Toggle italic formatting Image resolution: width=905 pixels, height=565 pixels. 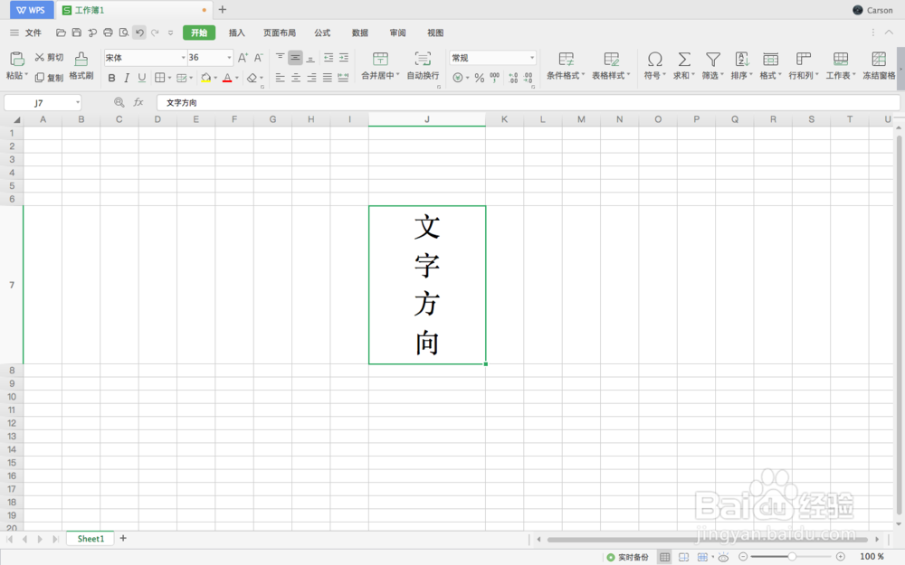pos(127,78)
